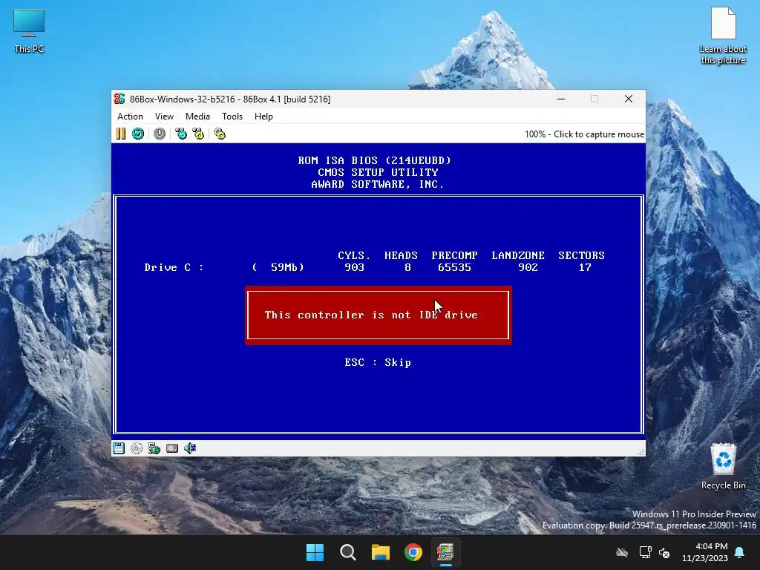Image resolution: width=760 pixels, height=570 pixels.
Task: Minimize the 86Box window
Action: [x=561, y=99]
